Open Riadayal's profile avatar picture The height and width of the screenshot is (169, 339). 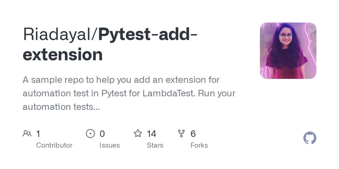[288, 51]
